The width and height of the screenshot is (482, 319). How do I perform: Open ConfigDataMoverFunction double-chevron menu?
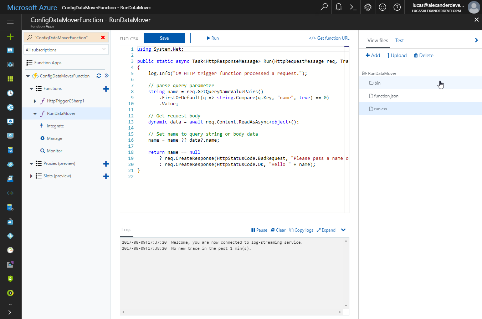point(106,76)
